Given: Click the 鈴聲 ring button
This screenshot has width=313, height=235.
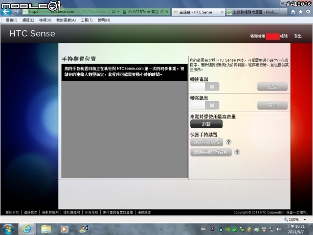Looking at the screenshot, I should pos(206,124).
